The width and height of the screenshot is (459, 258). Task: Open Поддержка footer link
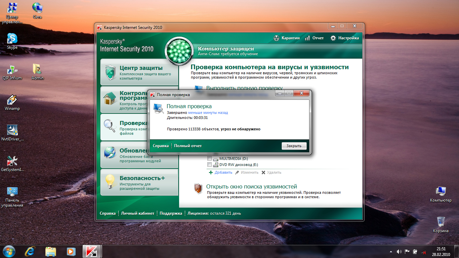(x=171, y=213)
